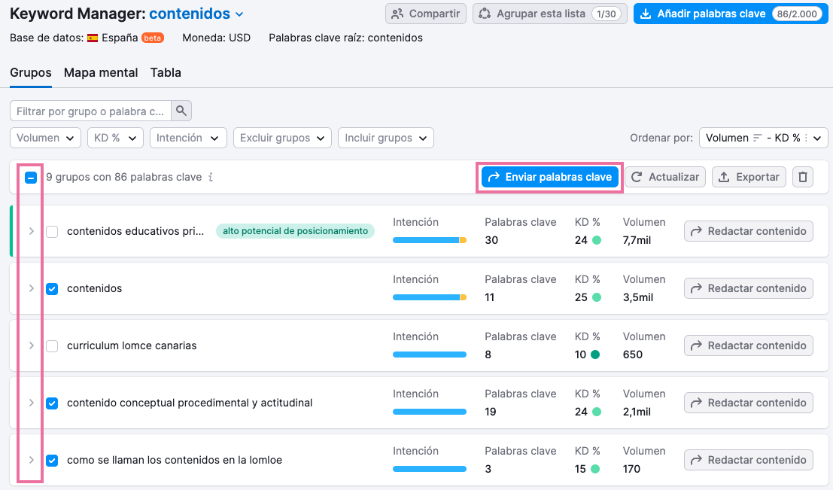Switch to Mapa mental tab
This screenshot has height=490, width=833.
click(x=101, y=73)
